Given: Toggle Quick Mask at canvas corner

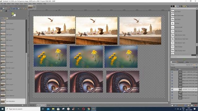Looking at the screenshot, I should tap(29, 103).
